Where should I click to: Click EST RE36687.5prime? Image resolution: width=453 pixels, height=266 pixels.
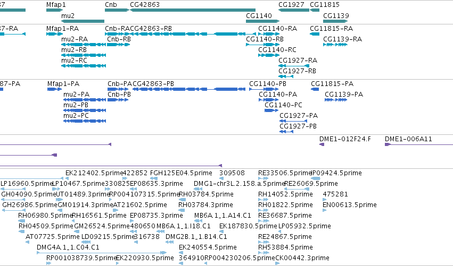[285, 216]
